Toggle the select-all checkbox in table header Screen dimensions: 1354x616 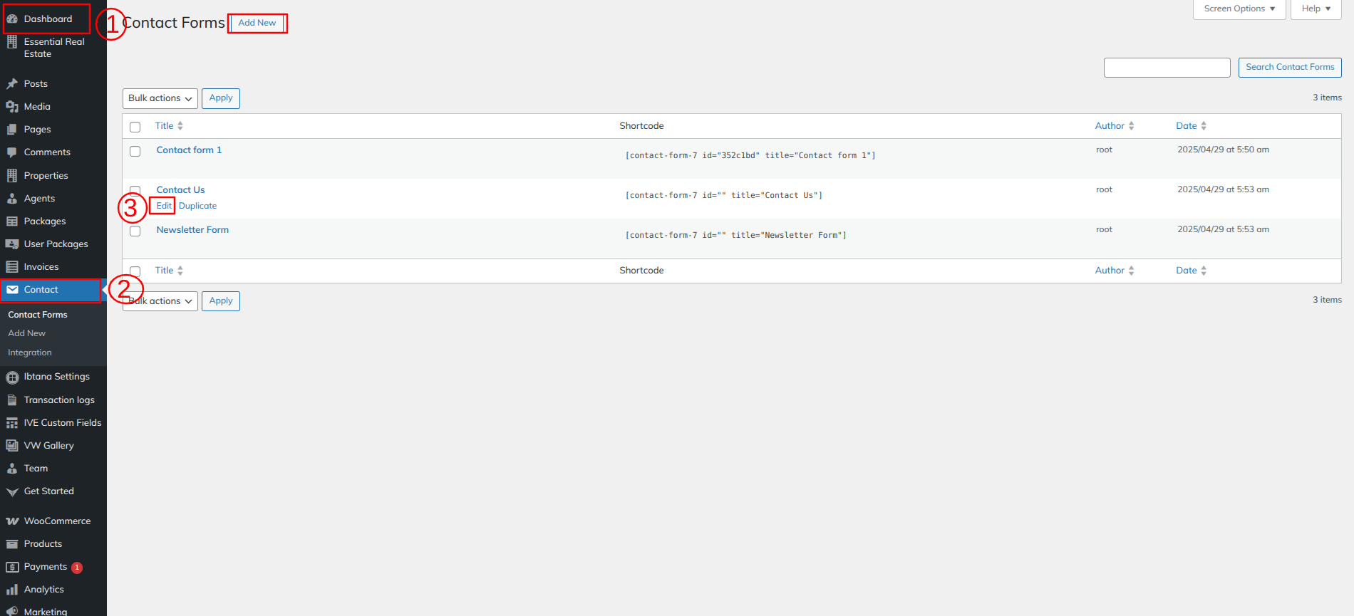click(x=135, y=127)
